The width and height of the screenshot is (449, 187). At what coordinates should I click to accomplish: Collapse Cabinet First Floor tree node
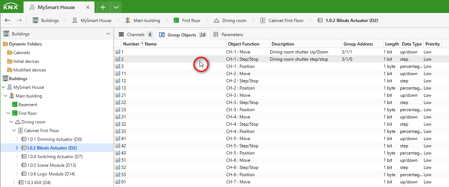pyautogui.click(x=14, y=131)
